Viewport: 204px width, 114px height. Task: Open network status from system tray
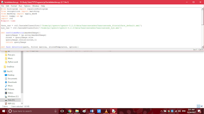click(176, 111)
